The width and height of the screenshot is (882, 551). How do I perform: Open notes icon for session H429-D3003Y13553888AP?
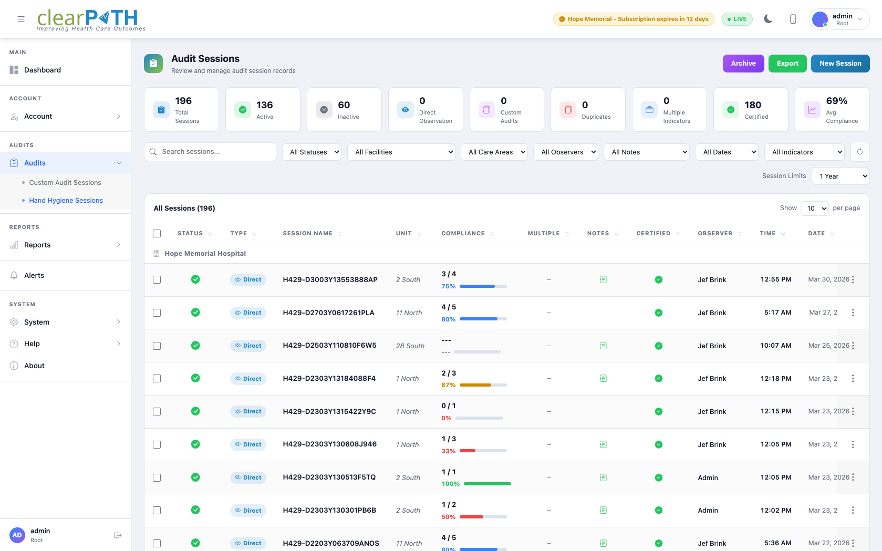(x=603, y=279)
